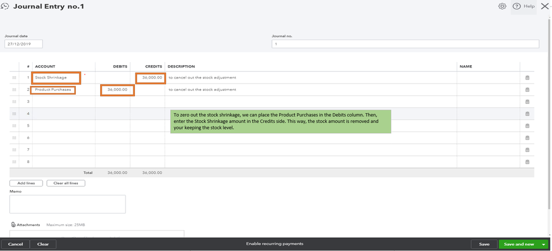Expand the Save and new dropdown arrow
The image size is (552, 251).
544,244
